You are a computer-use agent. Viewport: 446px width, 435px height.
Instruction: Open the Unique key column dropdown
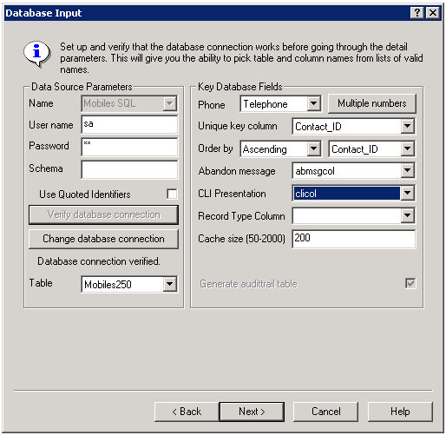coord(407,126)
